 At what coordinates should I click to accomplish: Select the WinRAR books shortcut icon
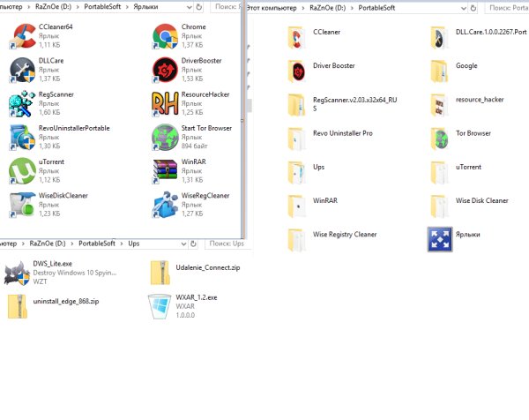pos(165,171)
